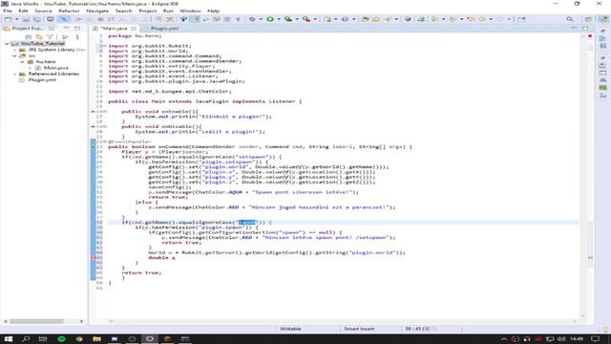The height and width of the screenshot is (344, 611).
Task: Click the Project Explorer horizontal scrollbar thumb
Action: point(36,321)
